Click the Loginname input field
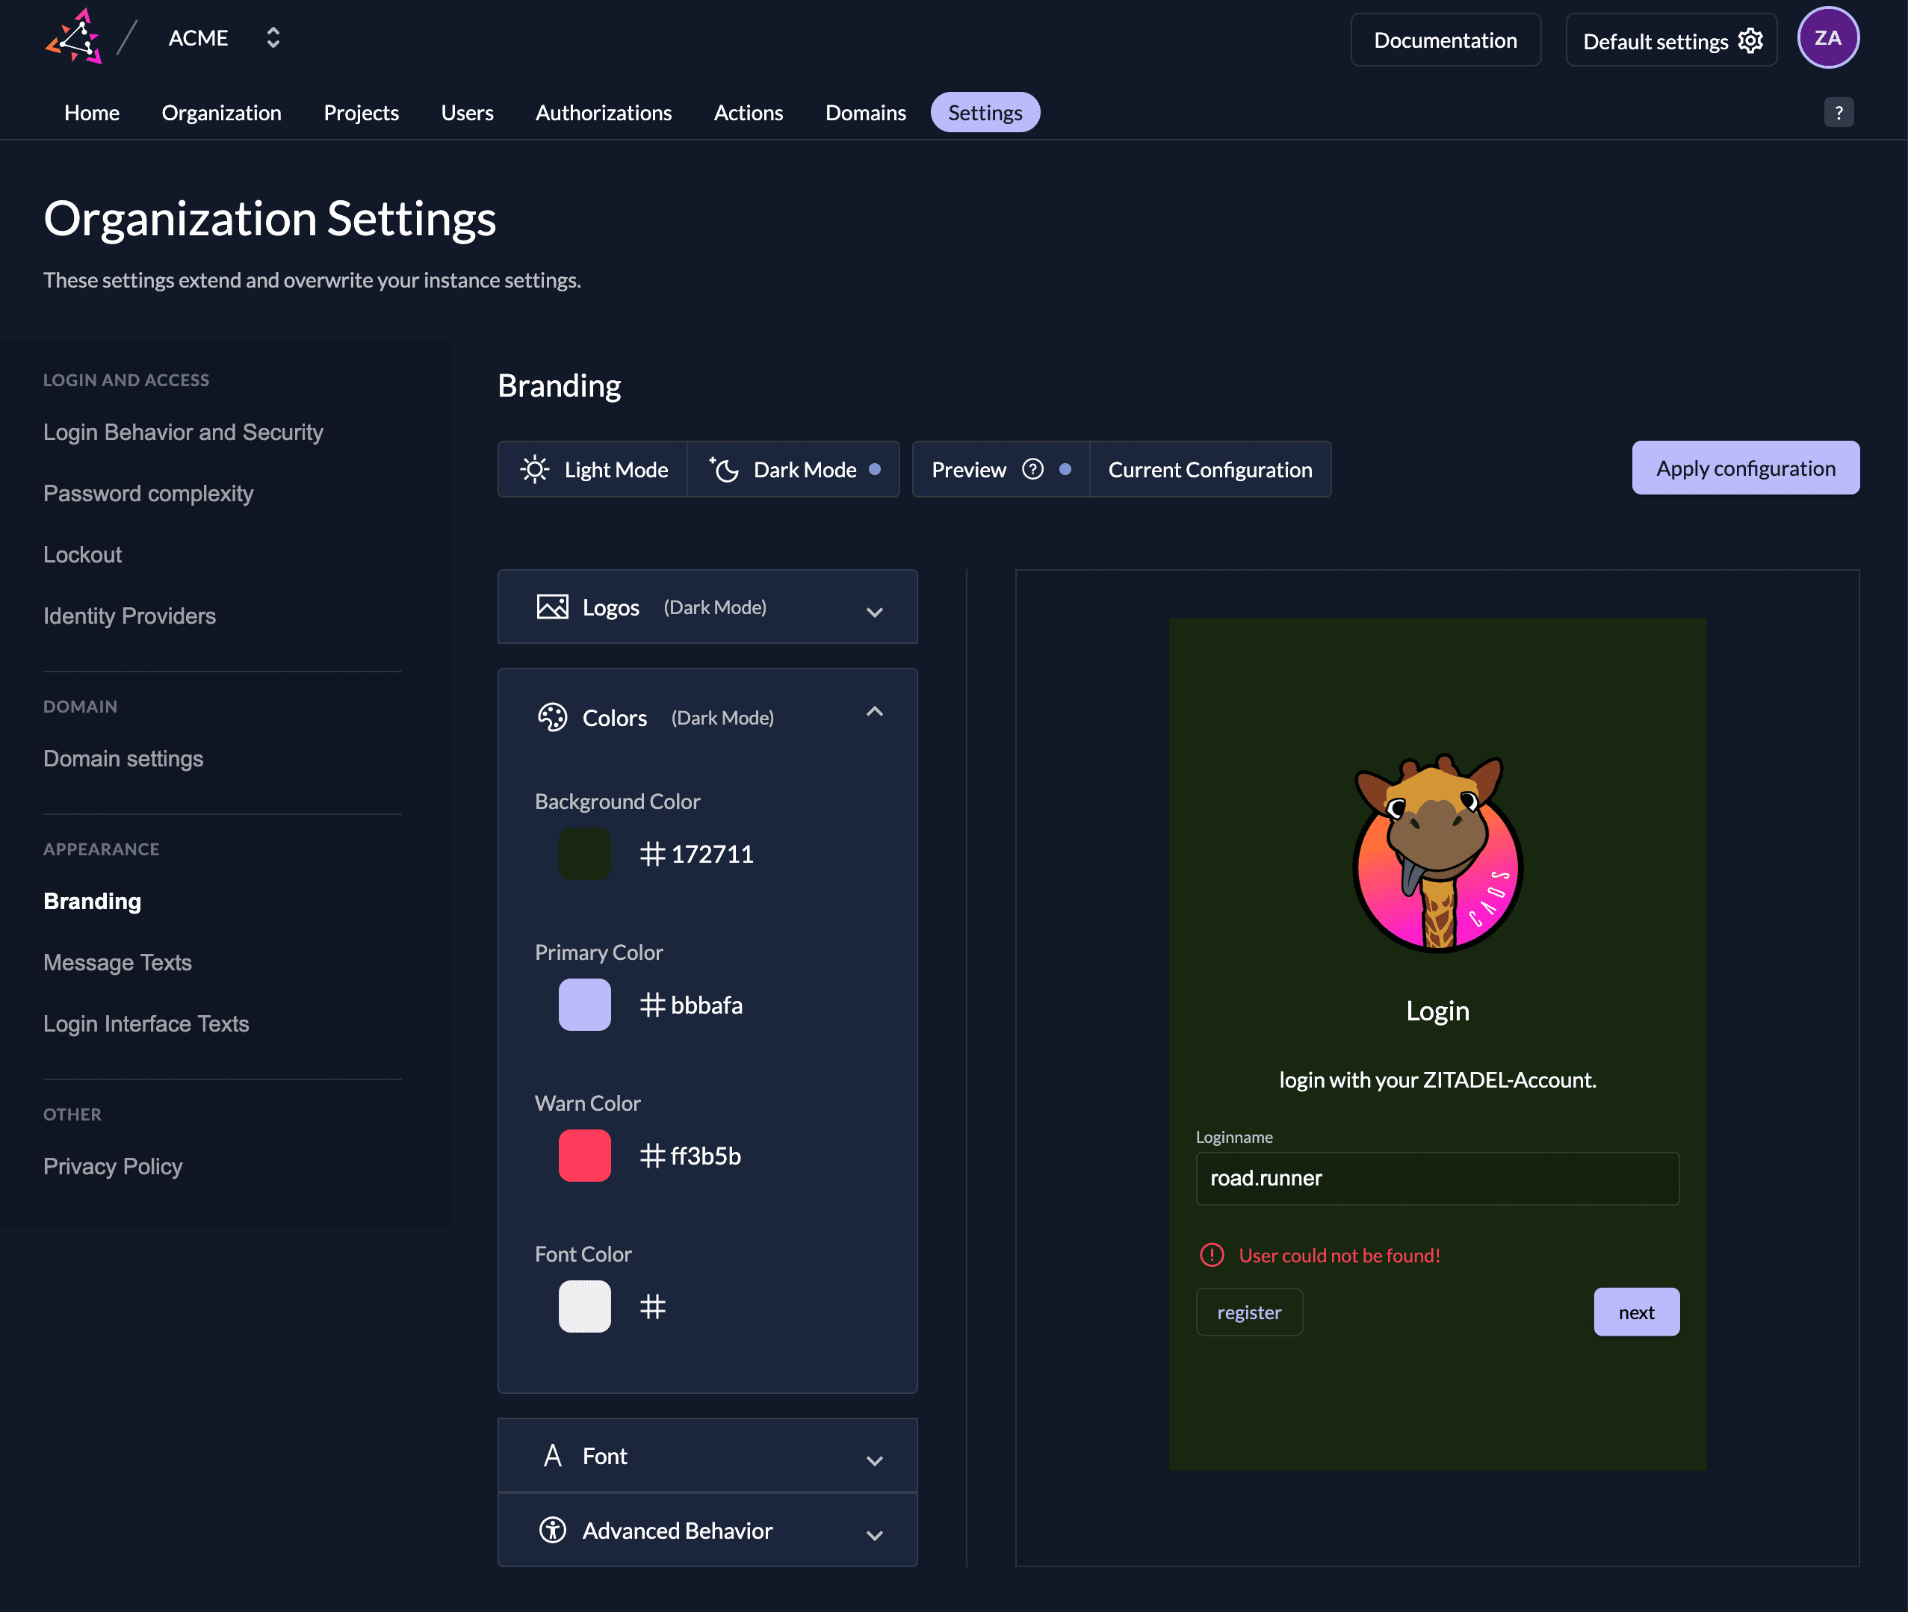This screenshot has height=1612, width=1908. [x=1437, y=1178]
